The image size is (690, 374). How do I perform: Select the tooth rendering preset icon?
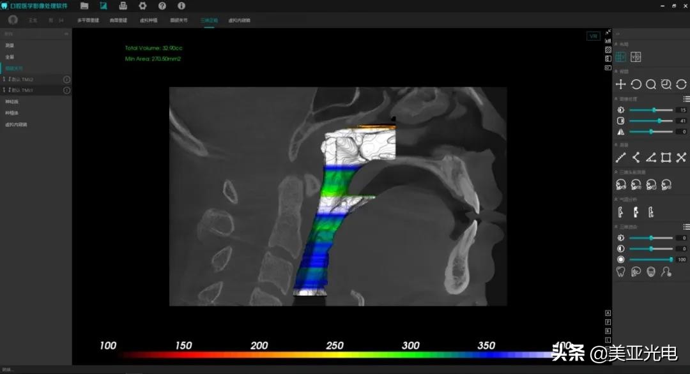click(x=620, y=272)
